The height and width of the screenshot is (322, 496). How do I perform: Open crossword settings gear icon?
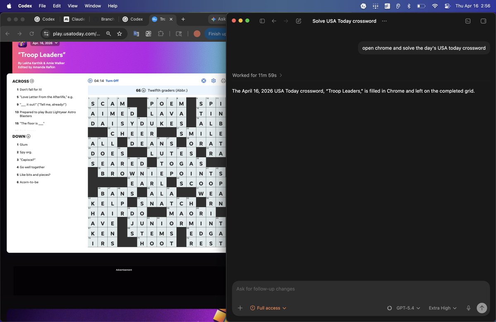click(x=213, y=81)
